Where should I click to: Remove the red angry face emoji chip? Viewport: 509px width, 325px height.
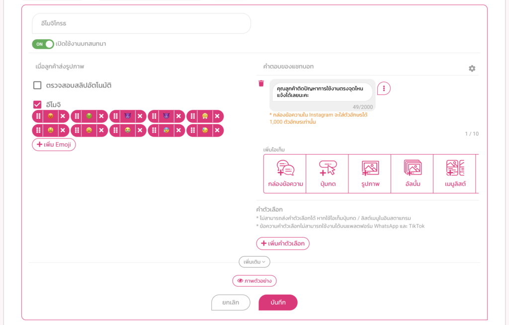[63, 116]
